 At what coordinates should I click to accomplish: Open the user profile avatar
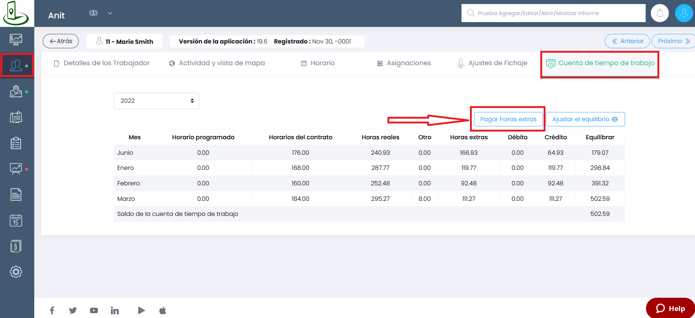tap(684, 13)
